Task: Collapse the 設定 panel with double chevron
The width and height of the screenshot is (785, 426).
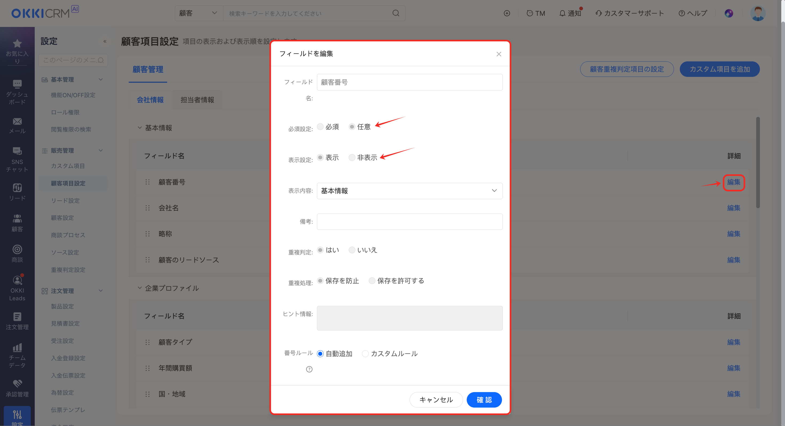Action: pos(105,41)
